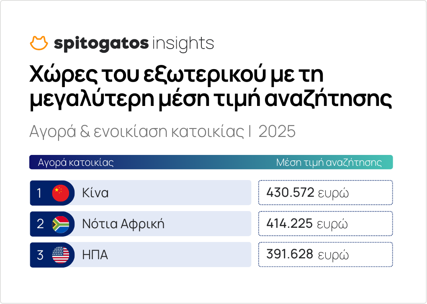Select the 414.225 ευρώ price box

[x=325, y=224]
